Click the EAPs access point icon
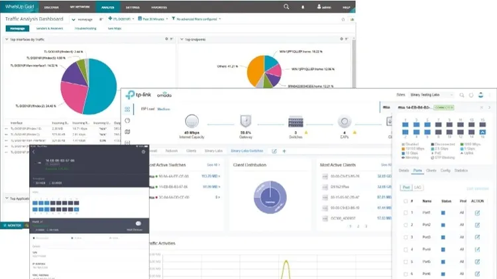 point(345,121)
